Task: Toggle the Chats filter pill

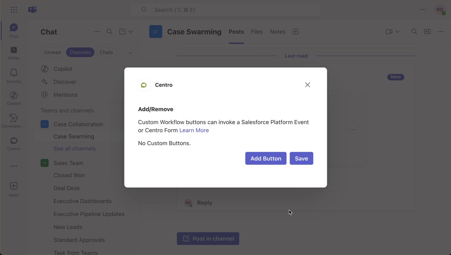Action: click(106, 52)
